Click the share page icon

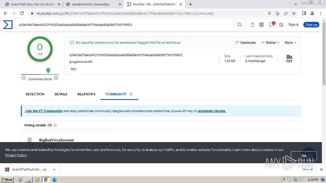click(x=286, y=13)
